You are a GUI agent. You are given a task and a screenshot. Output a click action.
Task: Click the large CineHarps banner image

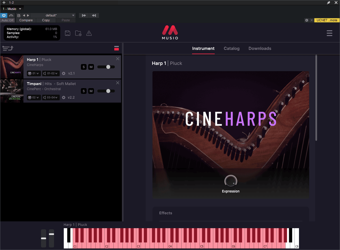(x=231, y=135)
